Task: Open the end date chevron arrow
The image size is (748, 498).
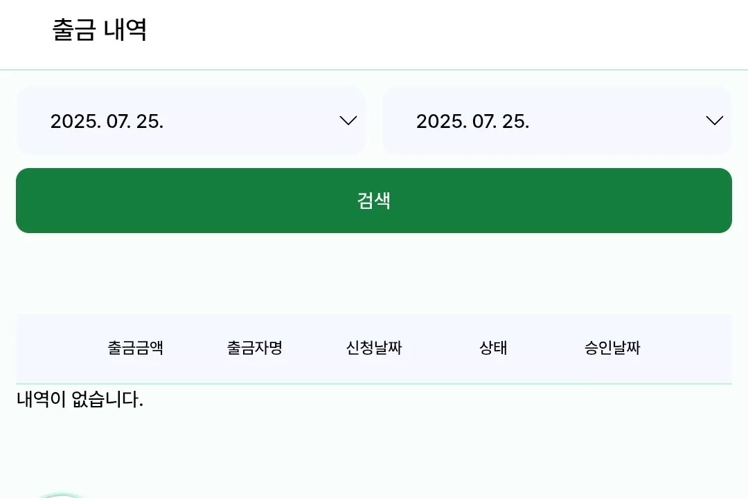Action: (x=714, y=120)
